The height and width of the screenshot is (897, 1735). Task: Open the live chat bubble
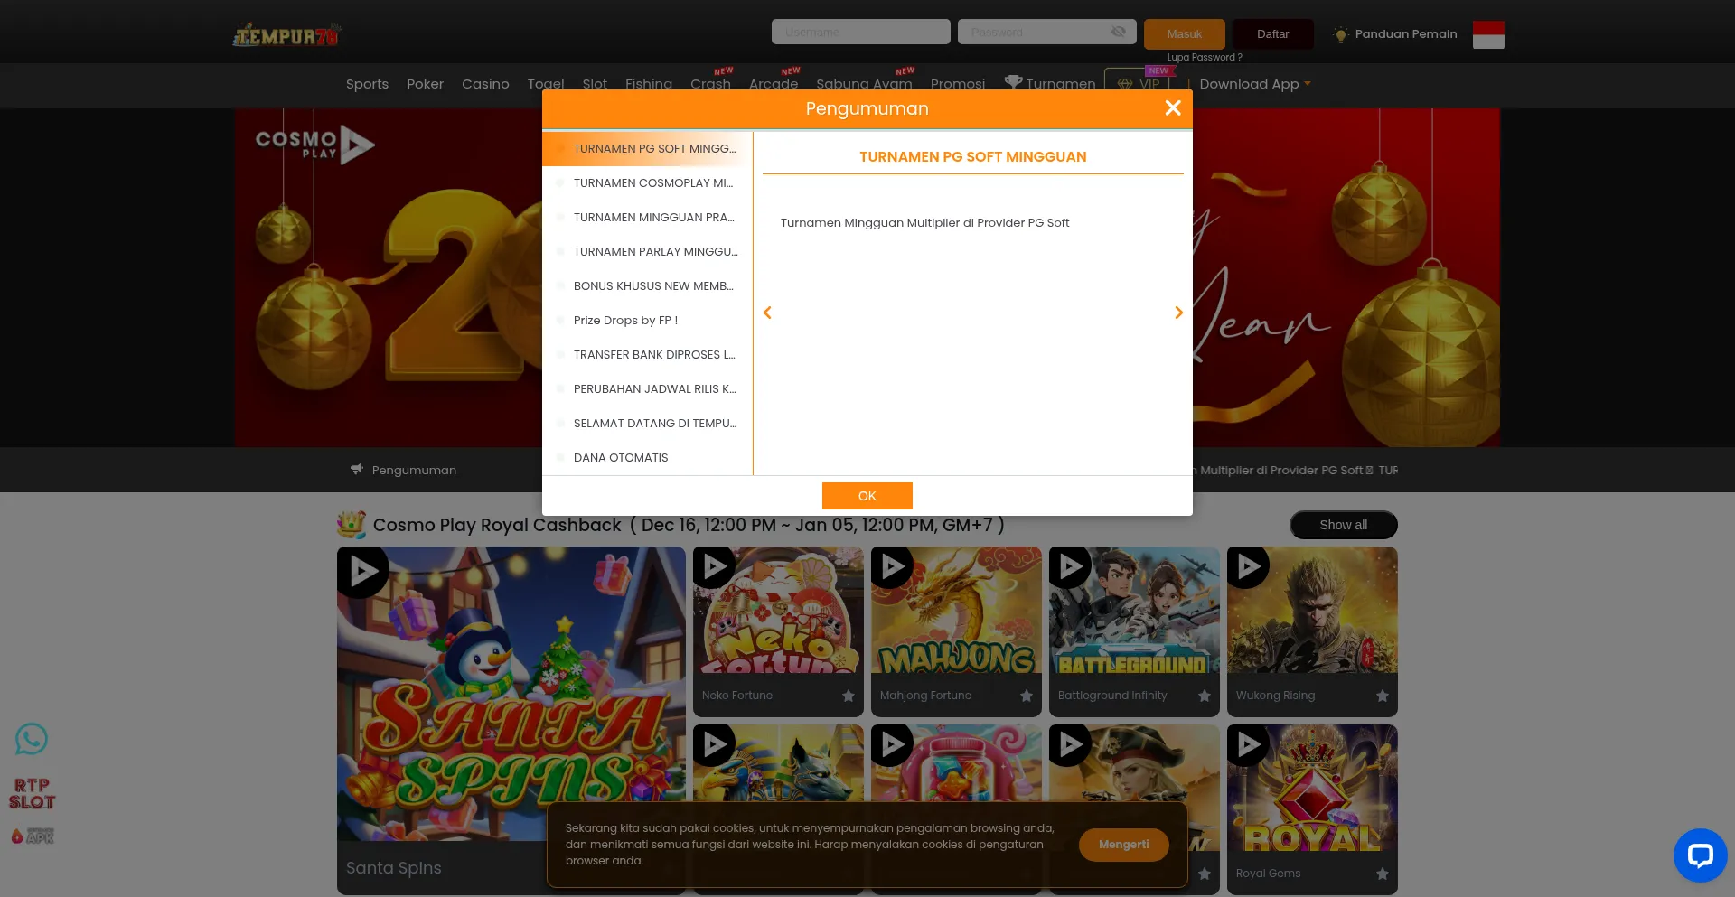(1699, 855)
